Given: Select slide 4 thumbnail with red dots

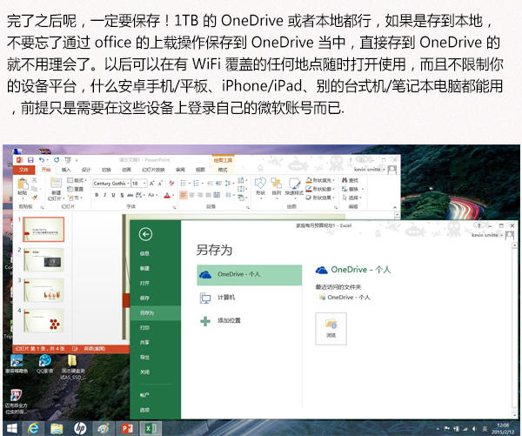Looking at the screenshot, I should [x=43, y=320].
